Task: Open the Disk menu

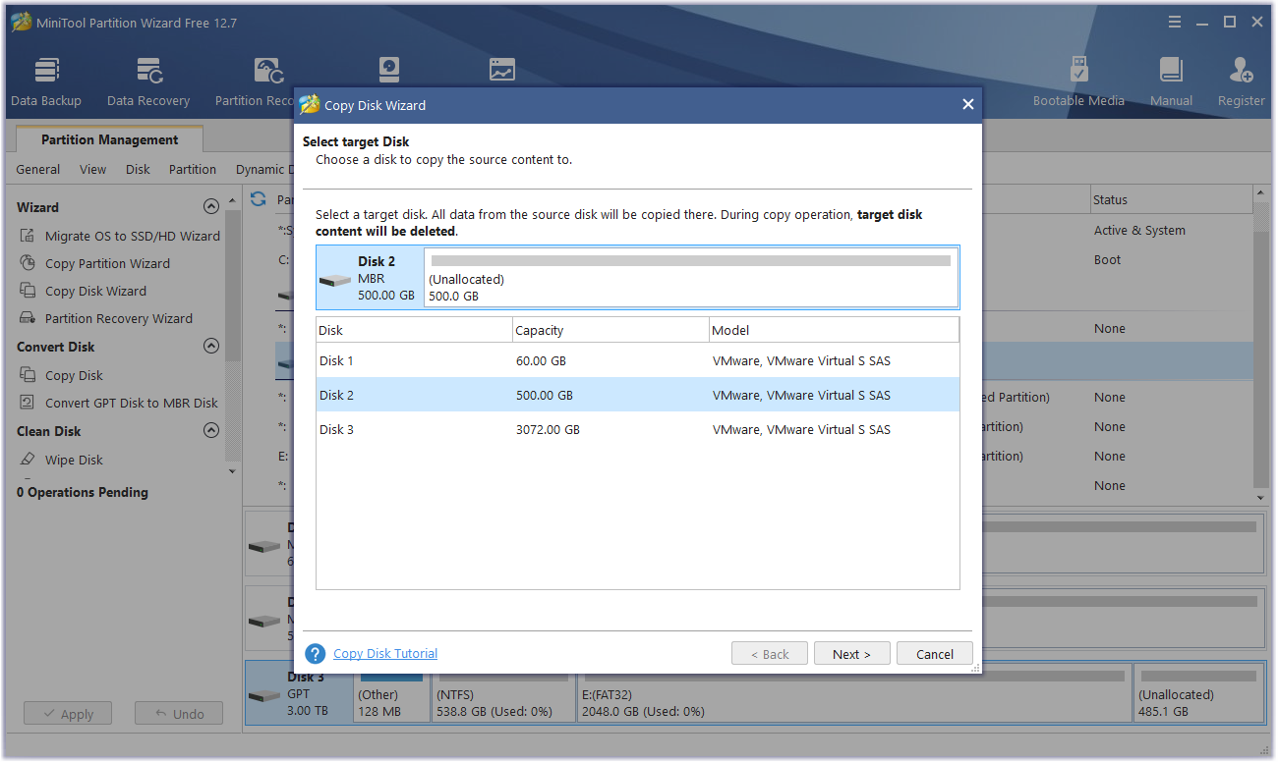Action: tap(138, 169)
